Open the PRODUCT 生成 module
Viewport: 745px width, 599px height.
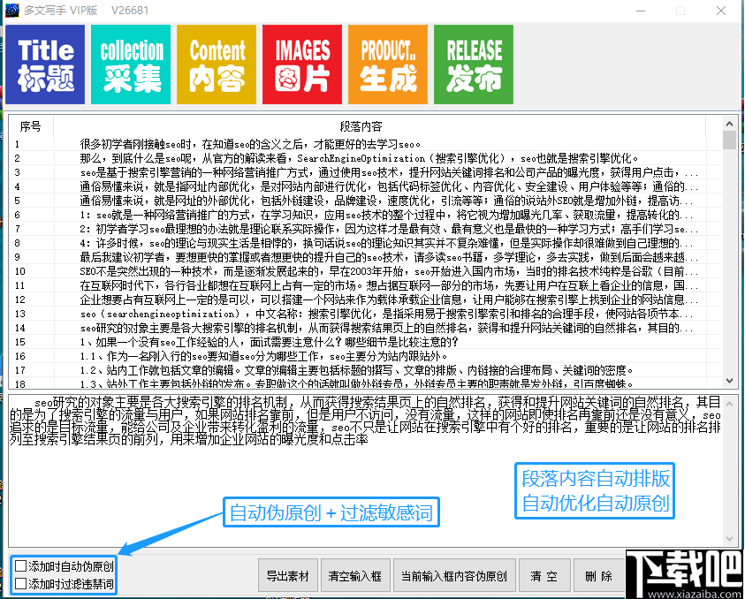click(388, 64)
